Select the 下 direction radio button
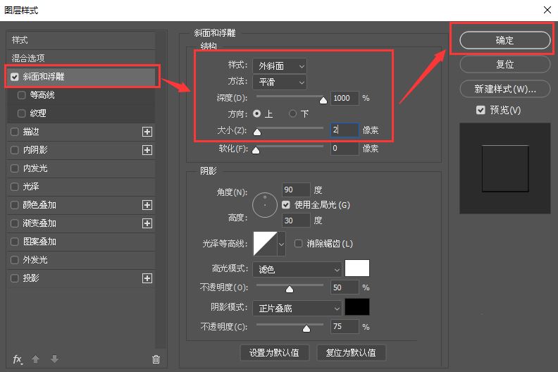Screen dimensions: 558x372 292,113
